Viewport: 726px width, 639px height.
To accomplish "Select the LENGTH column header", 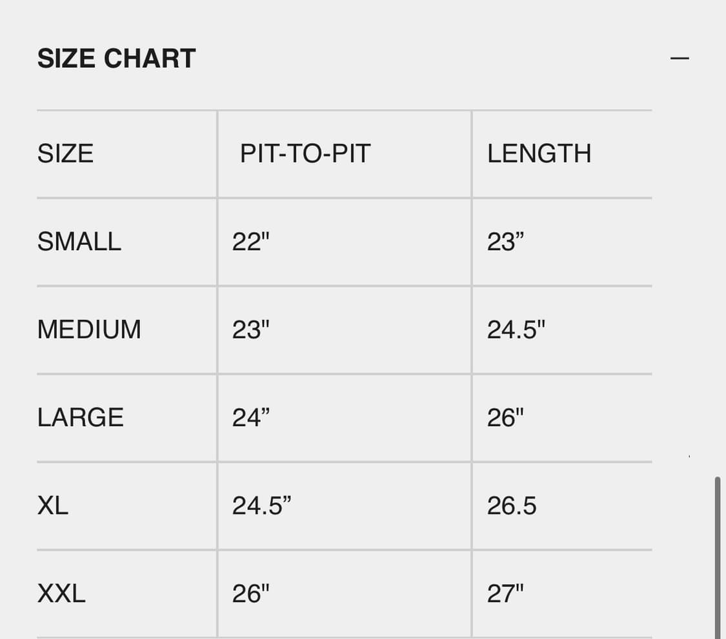I will 539,153.
